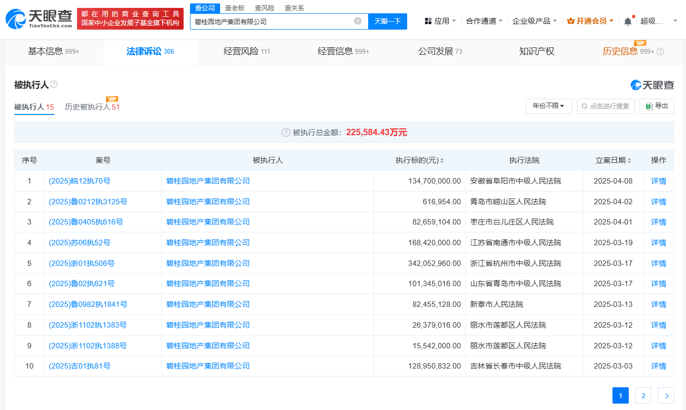
Task: Open case (2025)鲁02执621号
Action: click(81, 284)
